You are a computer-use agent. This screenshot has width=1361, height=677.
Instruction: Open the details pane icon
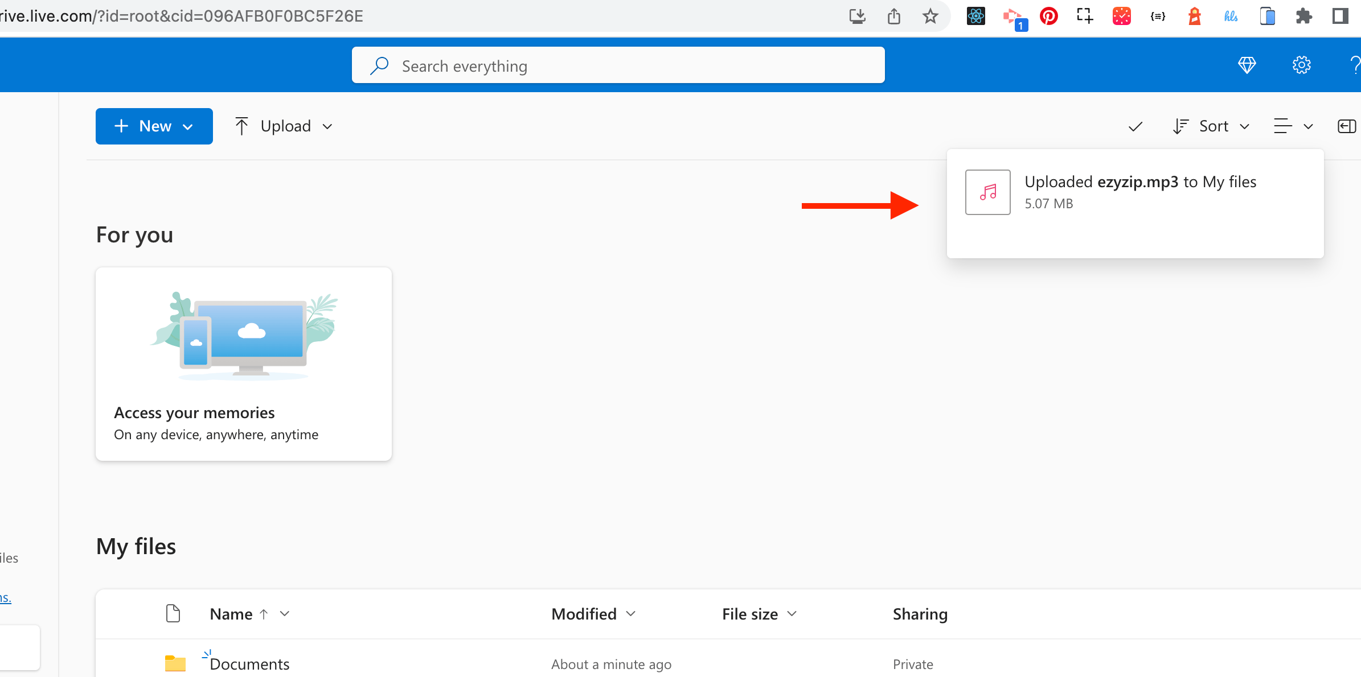1346,126
